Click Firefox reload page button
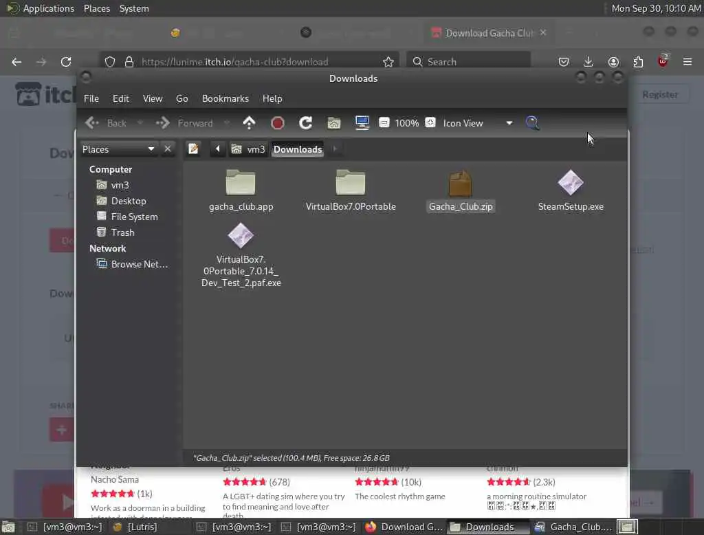Viewport: 704px width, 535px height. tap(66, 62)
